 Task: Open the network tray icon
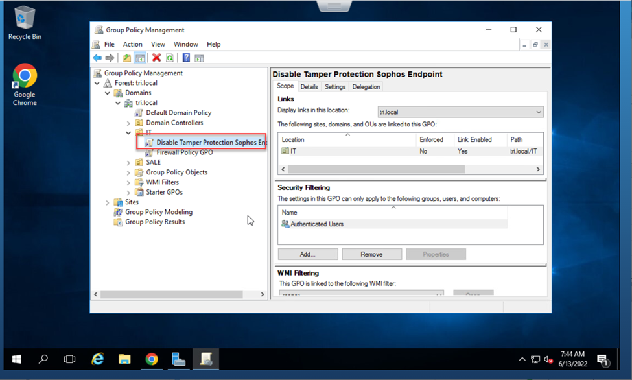535,359
